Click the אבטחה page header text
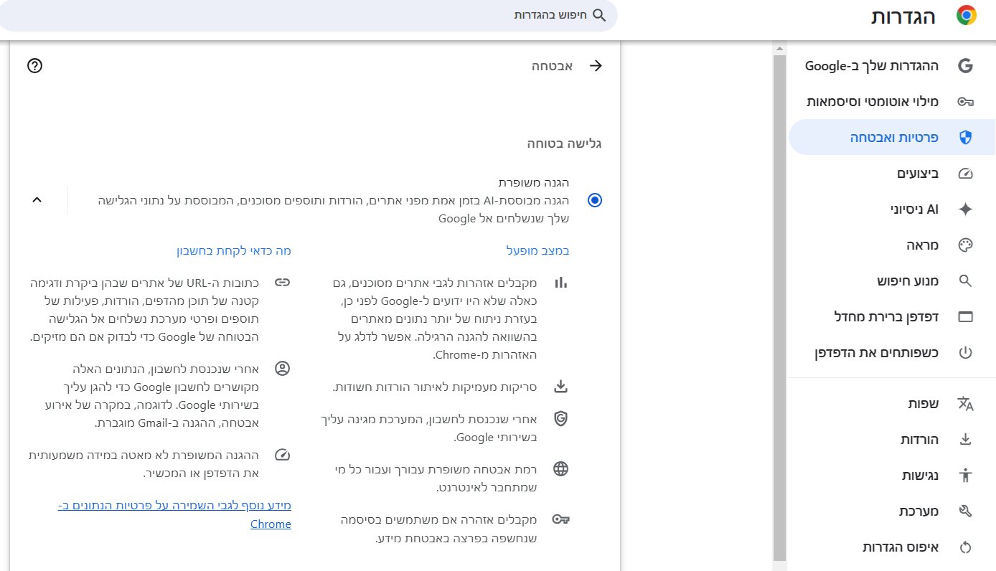The height and width of the screenshot is (571, 996). tap(552, 66)
